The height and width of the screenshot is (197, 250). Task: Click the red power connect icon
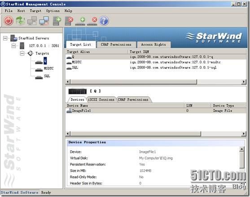tap(9, 21)
